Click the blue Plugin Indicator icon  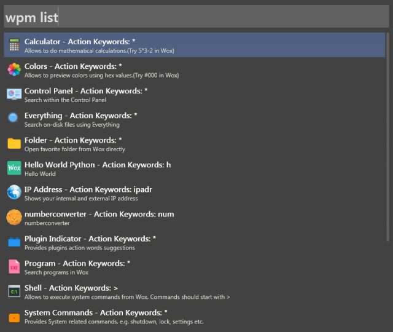pos(14,242)
